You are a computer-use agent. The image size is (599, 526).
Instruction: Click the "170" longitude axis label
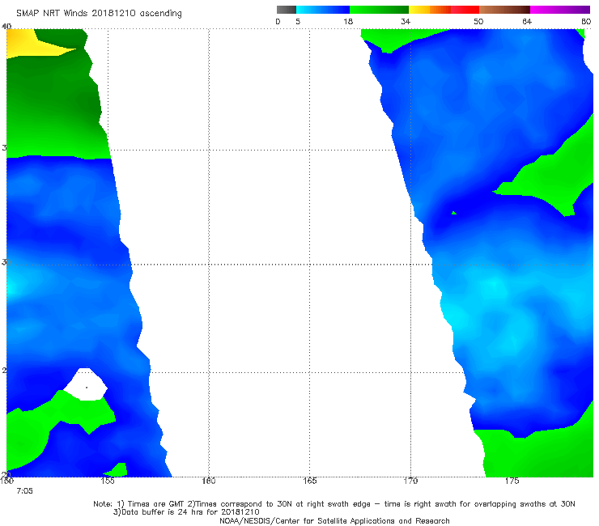click(410, 481)
